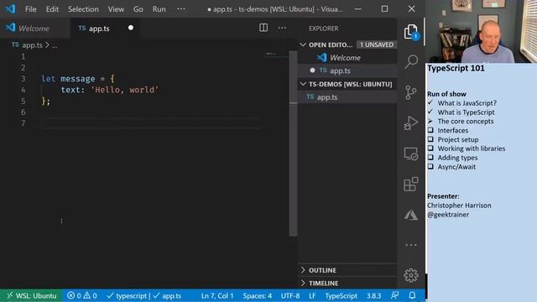The width and height of the screenshot is (537, 302).
Task: Click the word message on line 3
Action: (78, 79)
